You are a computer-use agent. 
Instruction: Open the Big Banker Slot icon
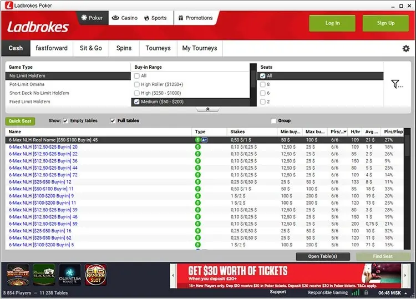(95, 274)
